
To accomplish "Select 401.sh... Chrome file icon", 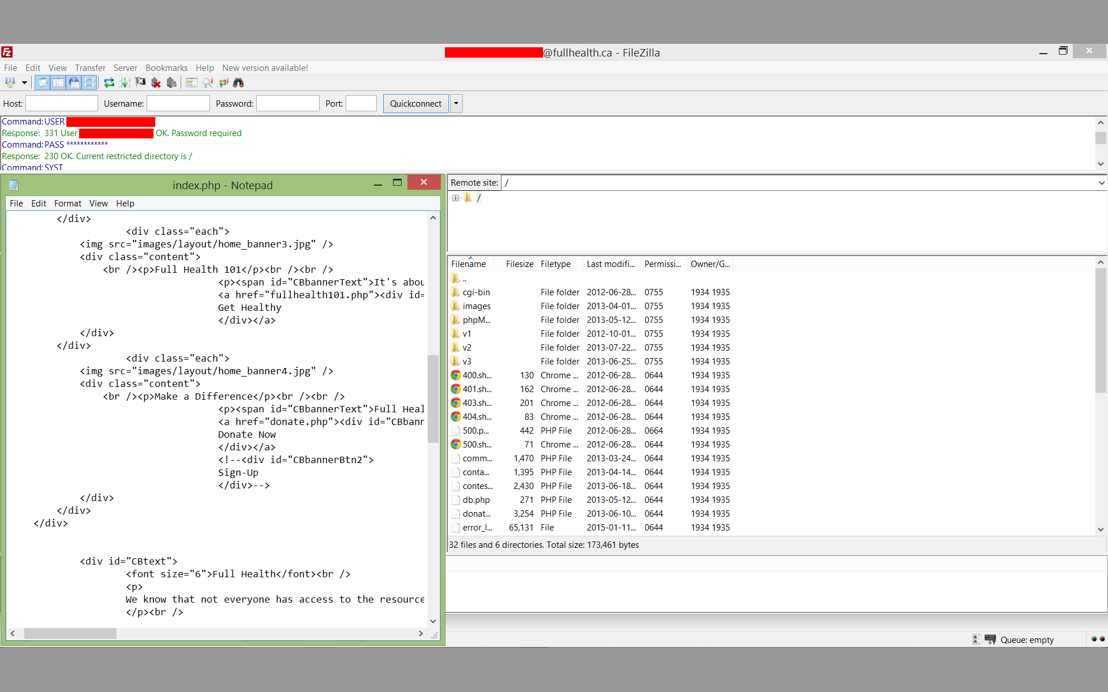I will pyautogui.click(x=455, y=389).
